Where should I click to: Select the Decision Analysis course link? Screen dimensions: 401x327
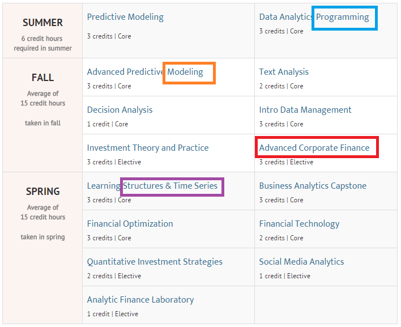coord(120,110)
